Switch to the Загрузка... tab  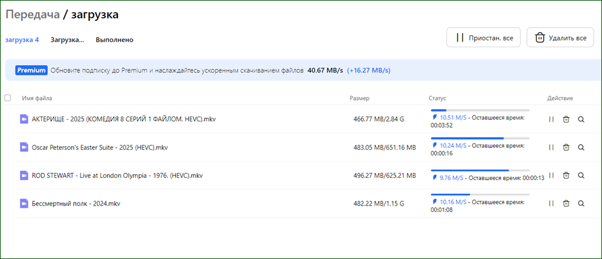click(67, 40)
